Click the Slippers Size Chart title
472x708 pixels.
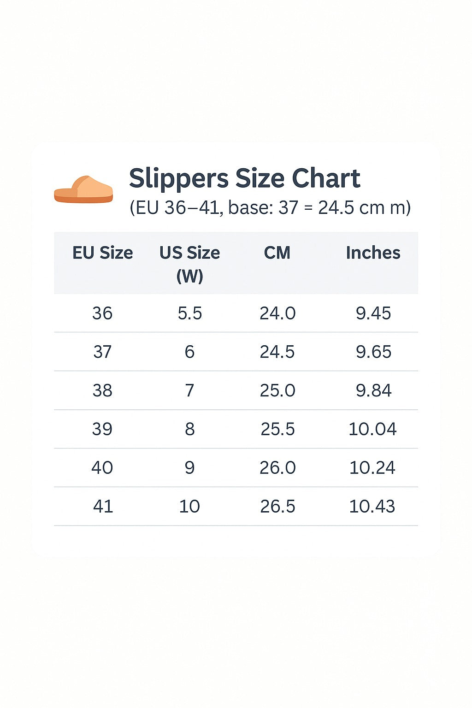point(244,178)
